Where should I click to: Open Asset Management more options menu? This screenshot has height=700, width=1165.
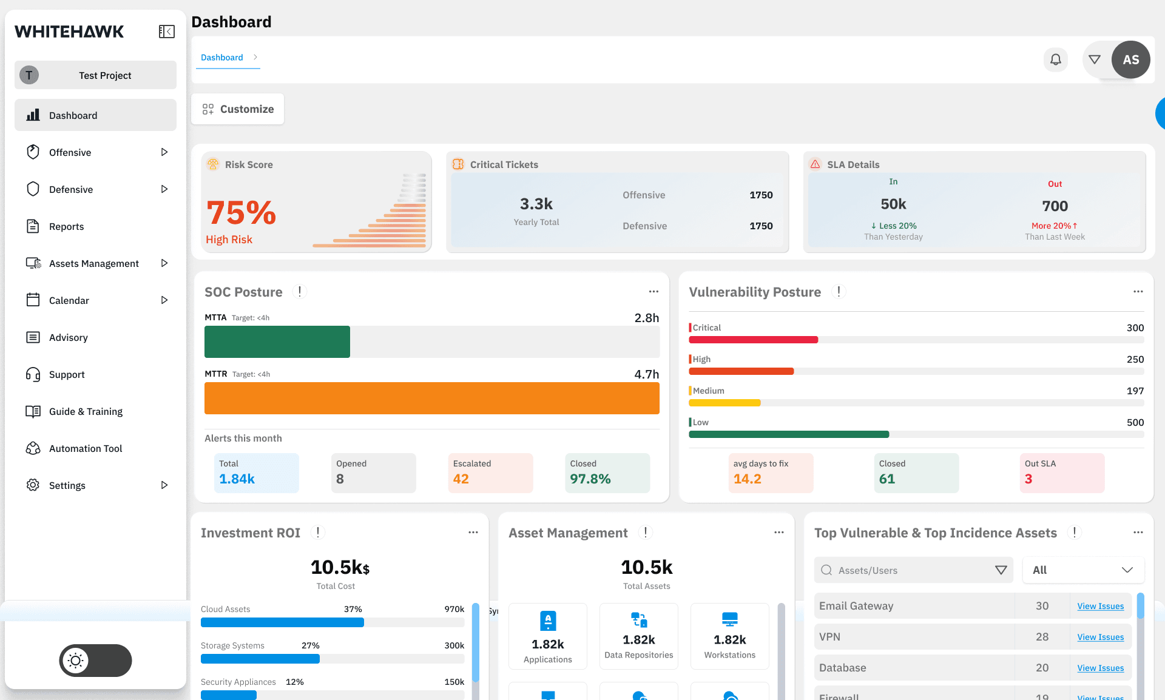[779, 532]
